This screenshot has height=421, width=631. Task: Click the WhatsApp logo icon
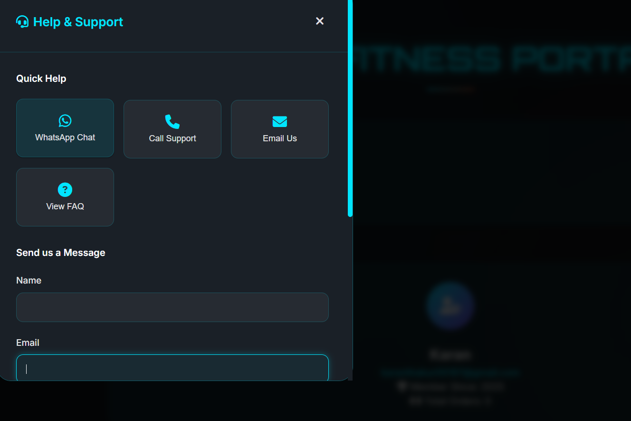65,120
